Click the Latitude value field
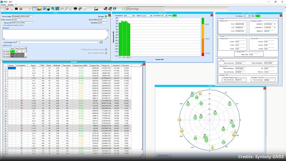Image resolution: width=286 pixels, height=161 pixels. pyautogui.click(x=268, y=24)
